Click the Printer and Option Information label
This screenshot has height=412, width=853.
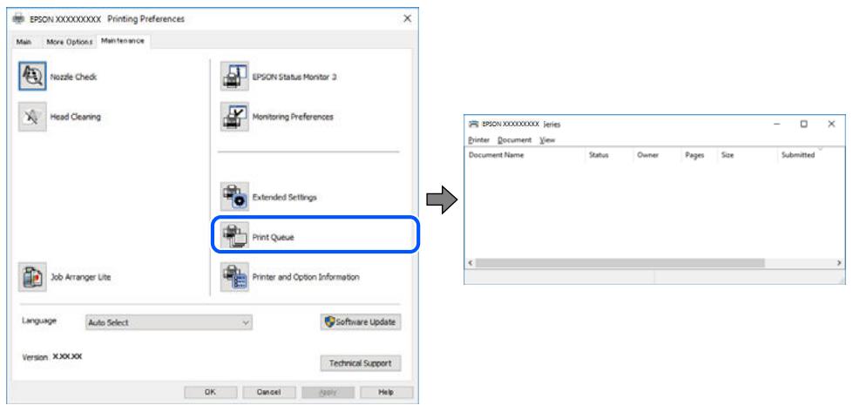[306, 277]
